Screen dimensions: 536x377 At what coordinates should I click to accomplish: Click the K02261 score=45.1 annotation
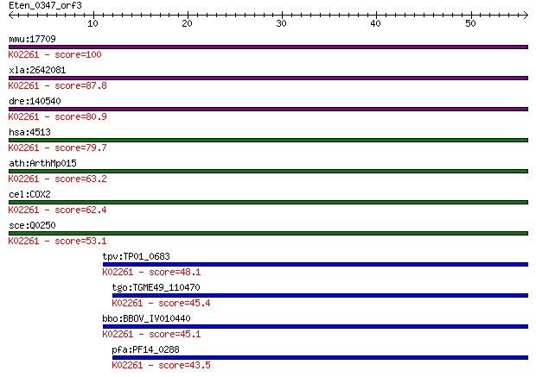151,334
